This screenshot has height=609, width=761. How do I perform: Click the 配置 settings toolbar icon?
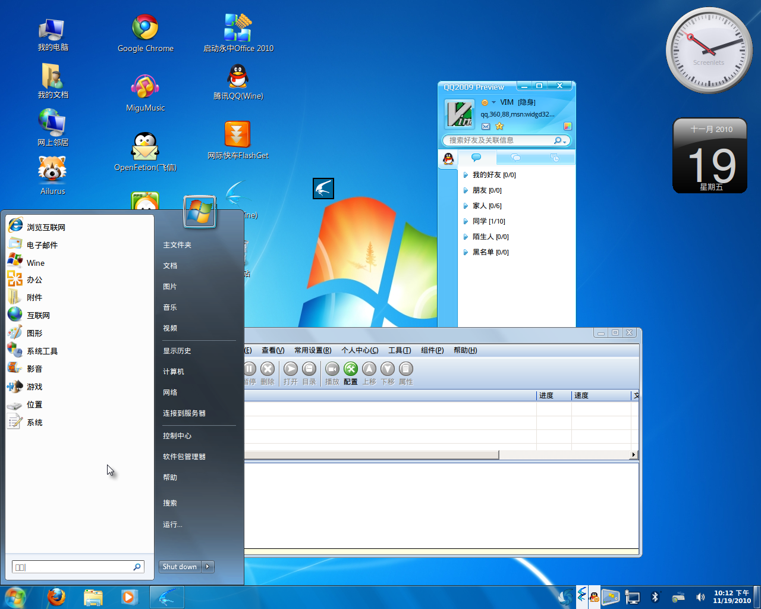[x=351, y=373]
